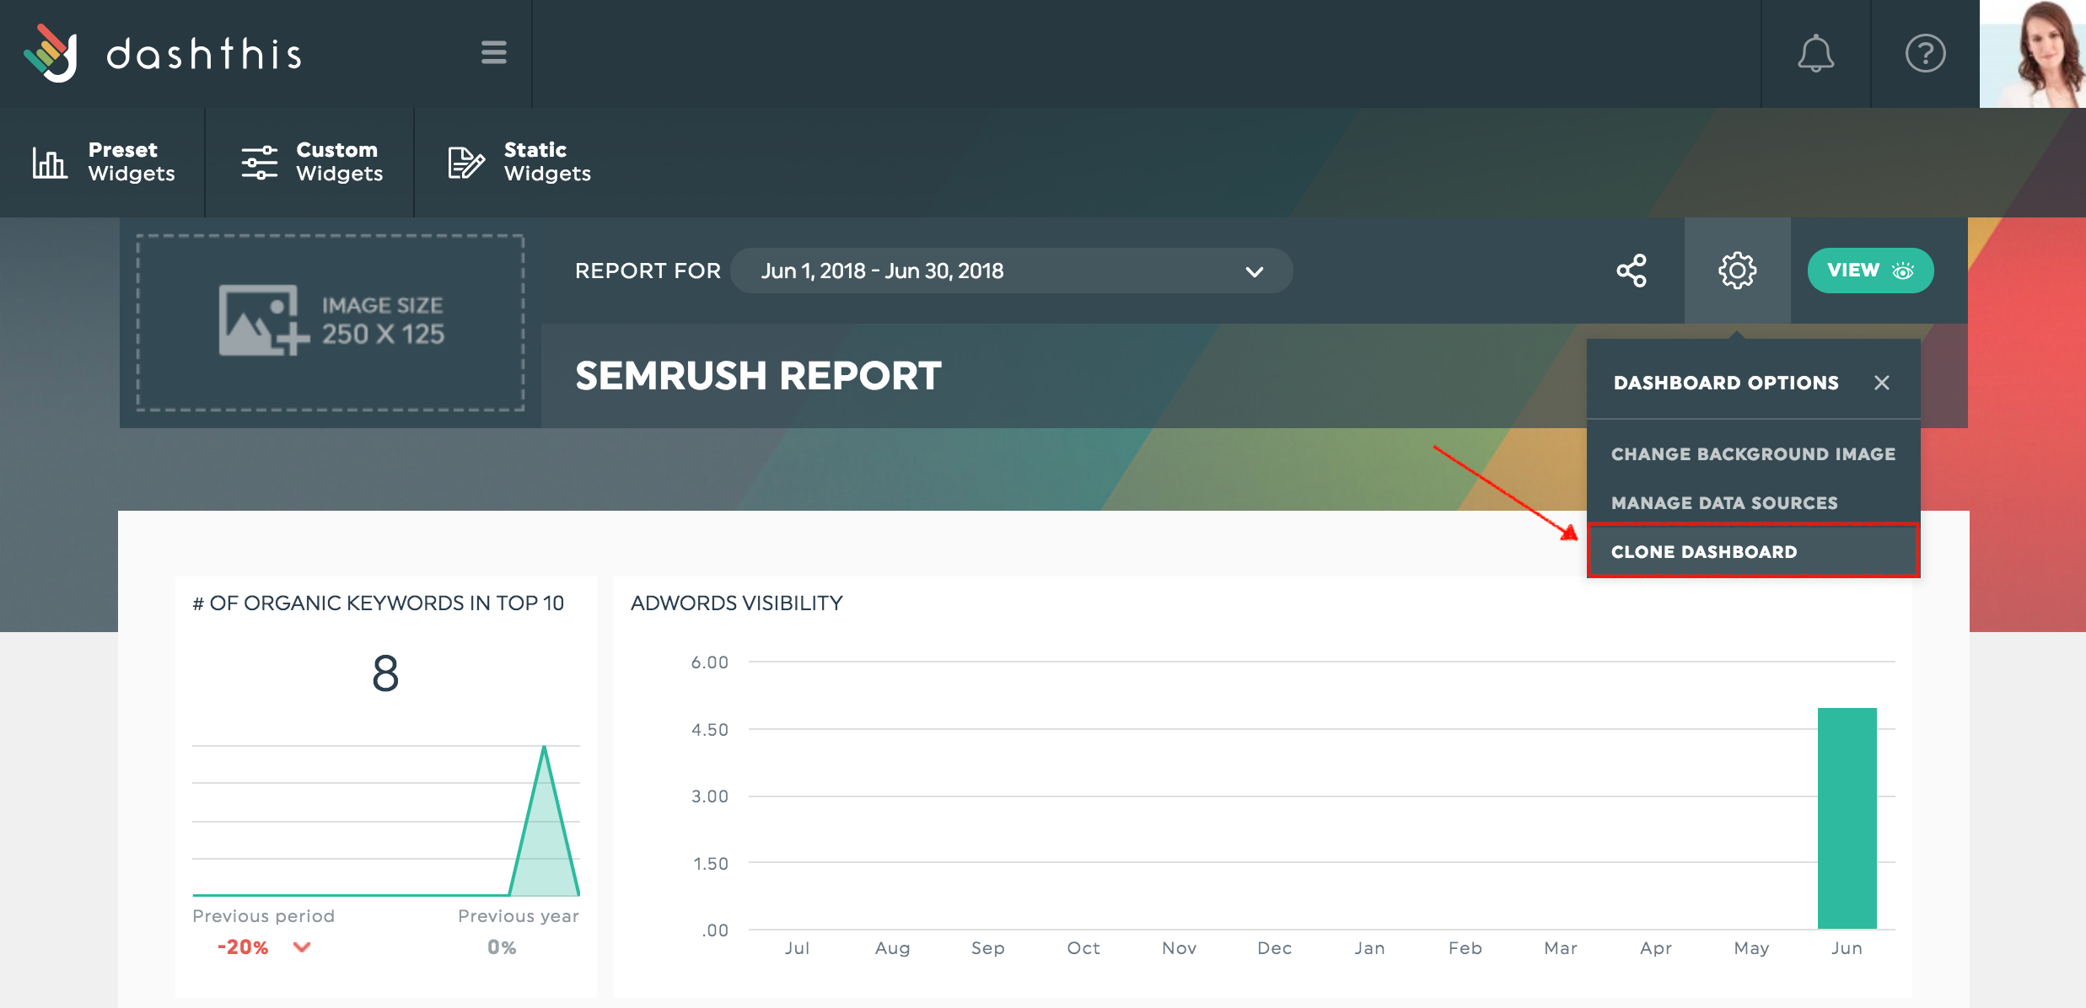This screenshot has width=2086, height=1008.
Task: Click the Adwords Visibility widget title
Action: point(736,603)
